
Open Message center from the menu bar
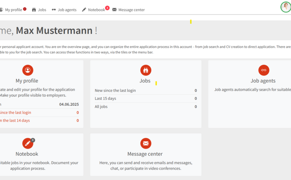[x=131, y=10]
